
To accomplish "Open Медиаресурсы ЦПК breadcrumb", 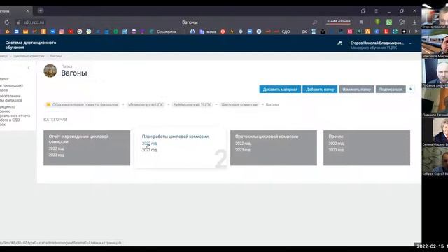I will click(x=146, y=104).
